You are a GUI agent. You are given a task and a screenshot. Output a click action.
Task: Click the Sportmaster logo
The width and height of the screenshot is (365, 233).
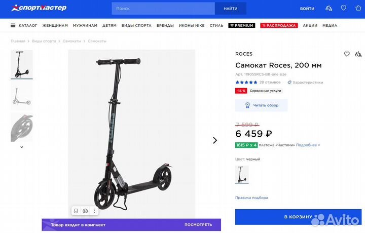tap(39, 8)
